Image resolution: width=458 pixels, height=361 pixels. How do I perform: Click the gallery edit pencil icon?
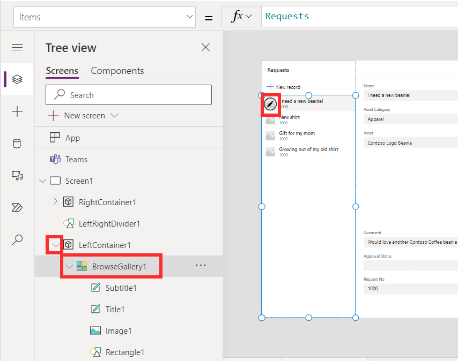(270, 104)
